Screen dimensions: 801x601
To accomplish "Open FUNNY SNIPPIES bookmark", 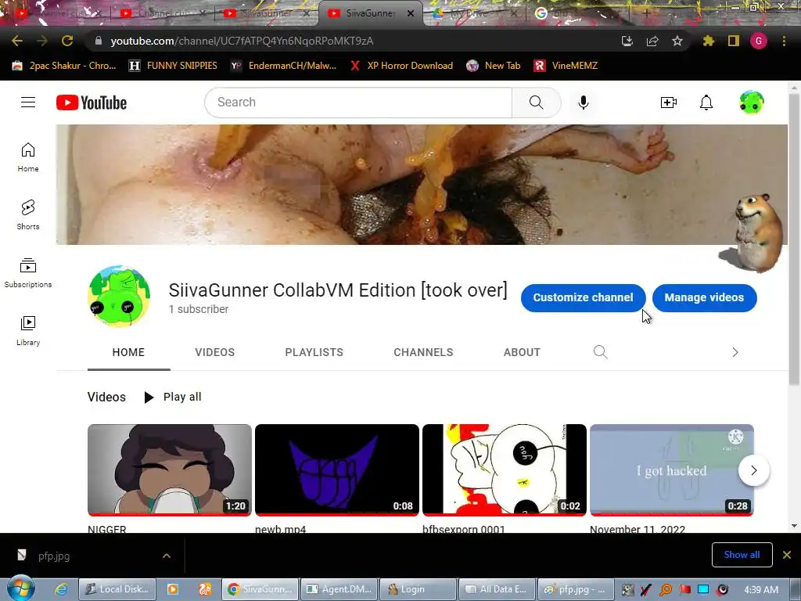I will click(173, 66).
